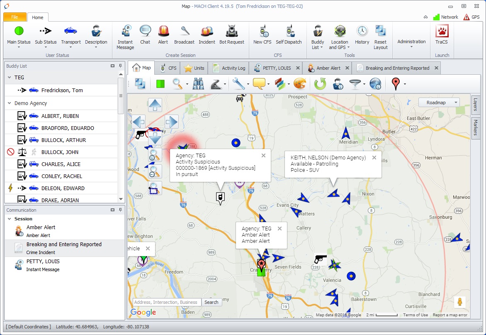Screen dimensions: 486x335
Task: Maximize the Buddy List panel
Action: tap(112, 66)
